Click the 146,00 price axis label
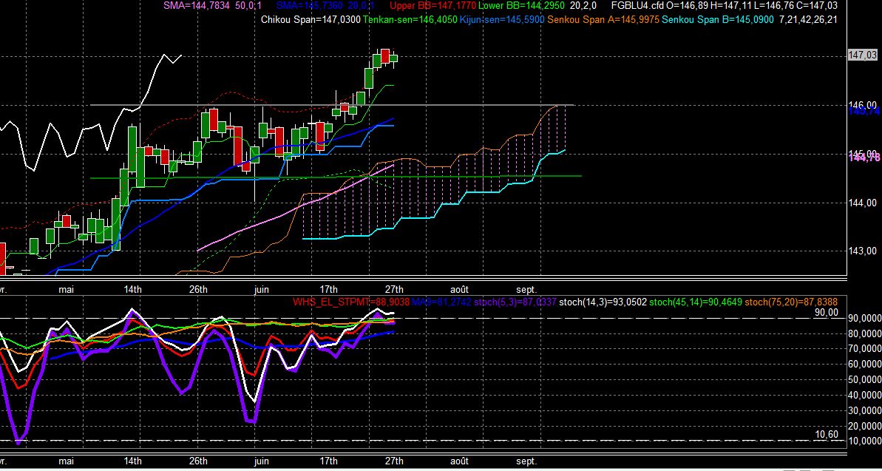 point(863,105)
